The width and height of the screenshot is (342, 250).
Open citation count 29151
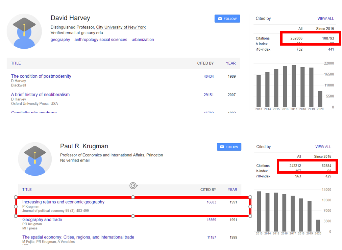point(209,95)
